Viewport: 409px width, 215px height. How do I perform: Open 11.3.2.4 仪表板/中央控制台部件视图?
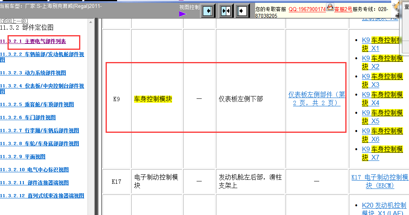(42, 89)
